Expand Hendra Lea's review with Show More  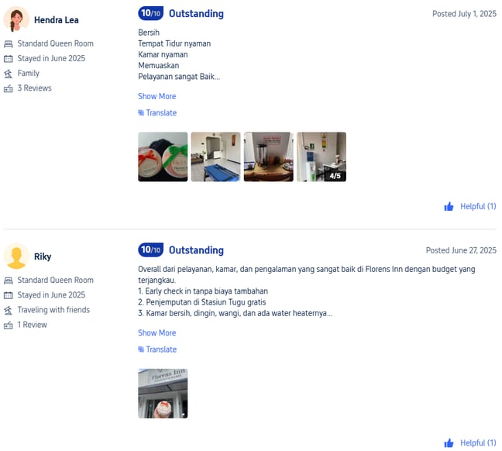156,96
